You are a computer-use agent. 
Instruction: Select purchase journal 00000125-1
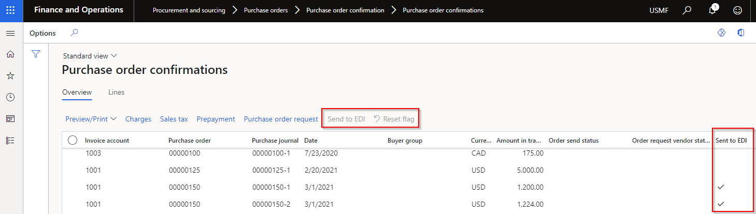coord(270,170)
